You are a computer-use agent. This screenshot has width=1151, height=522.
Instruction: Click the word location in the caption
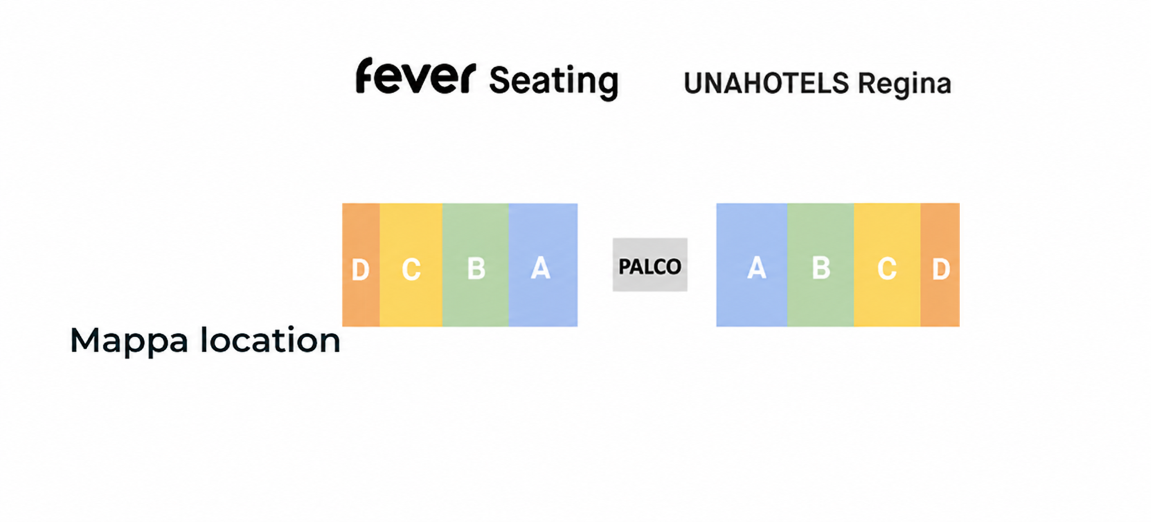pos(270,340)
